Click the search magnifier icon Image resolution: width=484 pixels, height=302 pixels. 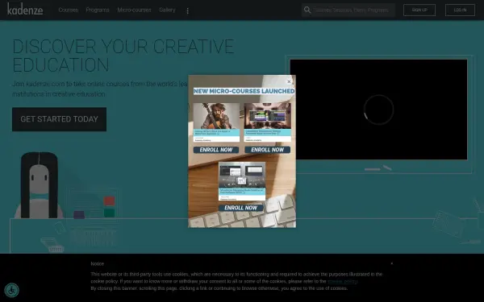[307, 10]
